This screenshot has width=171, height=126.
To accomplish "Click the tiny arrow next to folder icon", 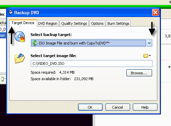I will coord(150,55).
